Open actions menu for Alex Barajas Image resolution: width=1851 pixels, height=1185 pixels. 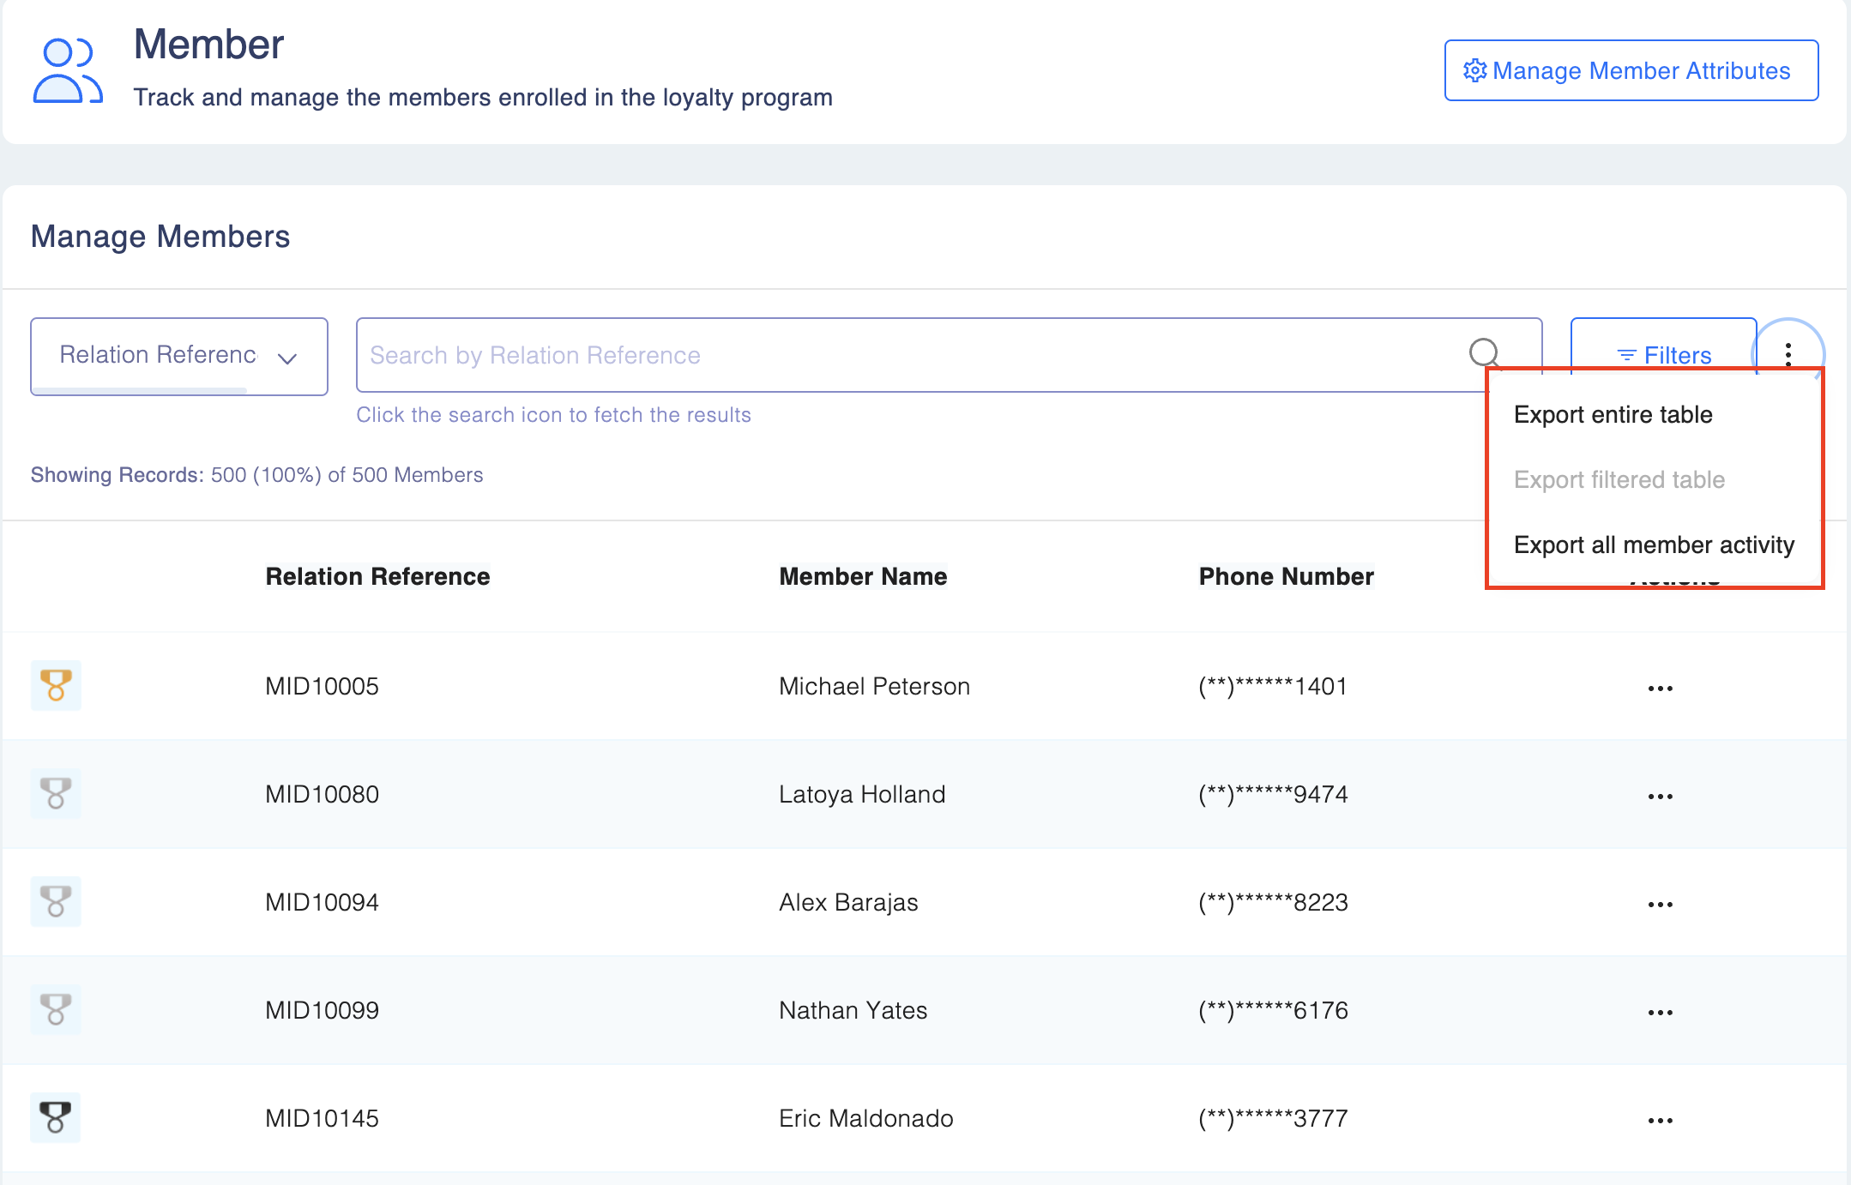click(x=1660, y=904)
